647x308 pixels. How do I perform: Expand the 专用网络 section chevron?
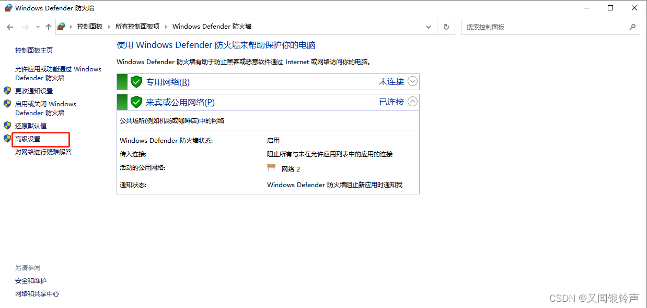413,81
